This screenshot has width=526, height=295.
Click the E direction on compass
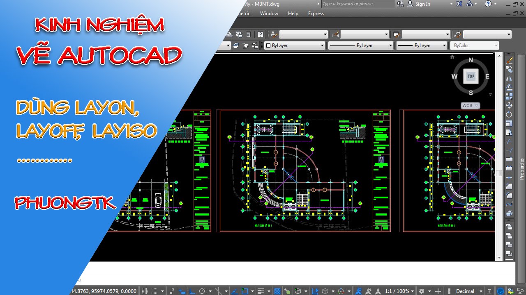487,77
